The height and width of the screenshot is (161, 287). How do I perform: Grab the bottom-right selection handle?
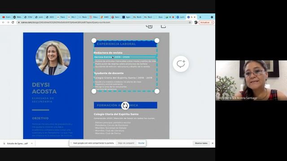(157, 91)
